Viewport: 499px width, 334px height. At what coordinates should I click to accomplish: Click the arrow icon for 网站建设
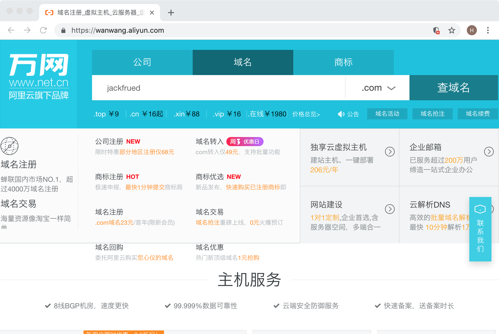390,209
